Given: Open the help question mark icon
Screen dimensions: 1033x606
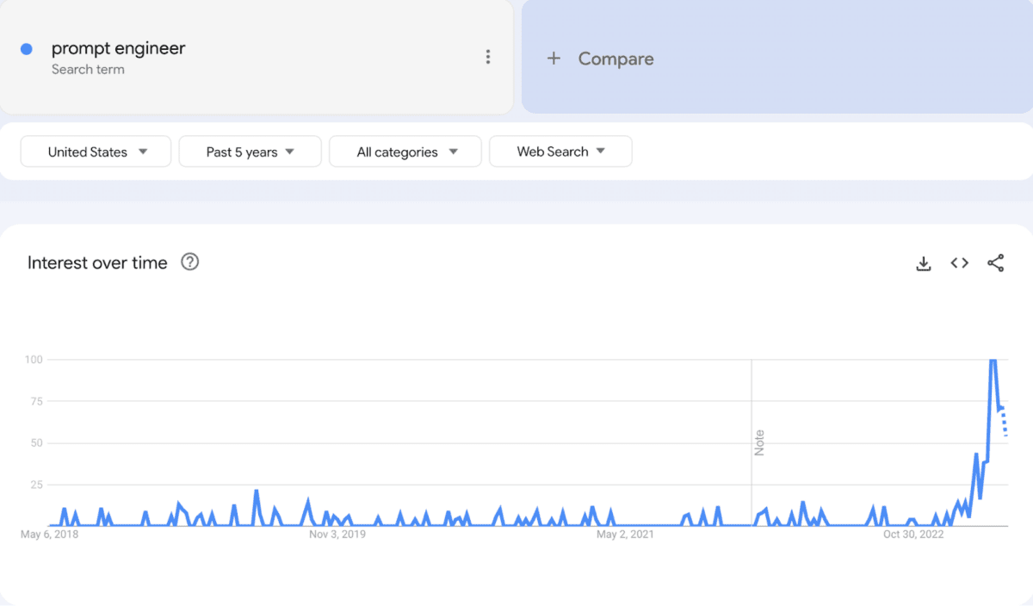Looking at the screenshot, I should click(190, 262).
